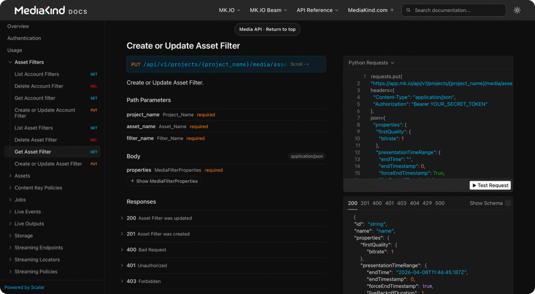Click the GET badge next to List Account Filters
This screenshot has height=294, width=535.
click(x=94, y=75)
